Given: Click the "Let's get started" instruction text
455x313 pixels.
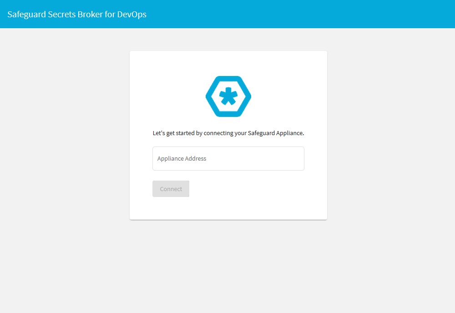Looking at the screenshot, I should (228, 133).
